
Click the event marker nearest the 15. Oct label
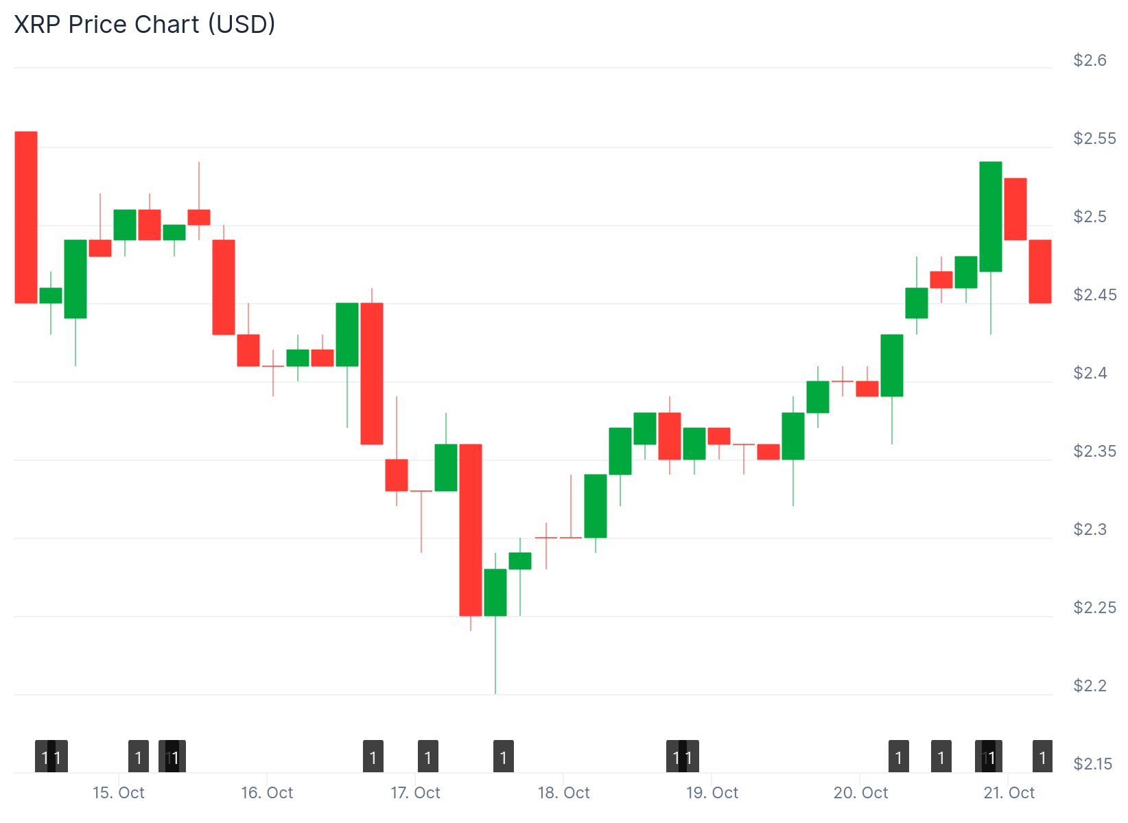coord(139,757)
